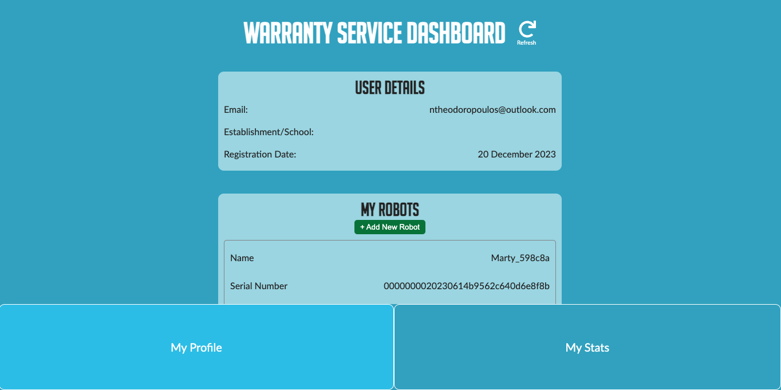781x390 pixels.
Task: Click the Email label in User Details
Action: (235, 109)
